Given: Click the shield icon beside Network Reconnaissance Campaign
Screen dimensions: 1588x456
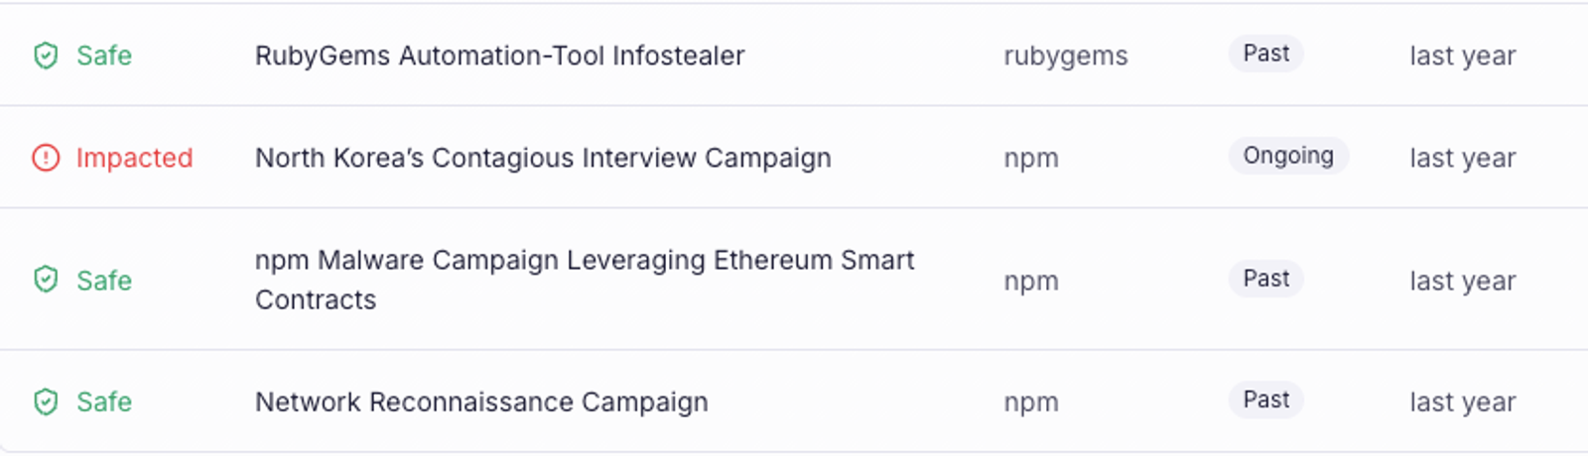Looking at the screenshot, I should (46, 401).
